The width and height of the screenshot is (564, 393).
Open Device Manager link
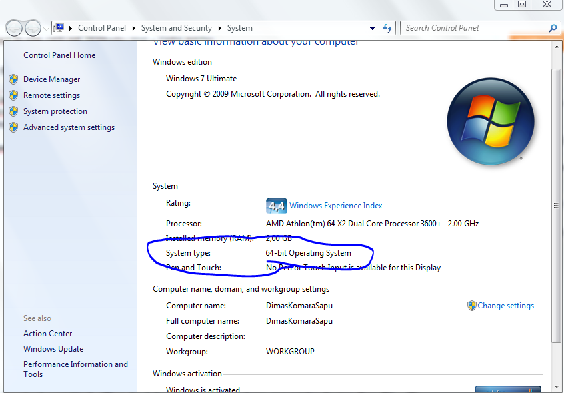(52, 79)
